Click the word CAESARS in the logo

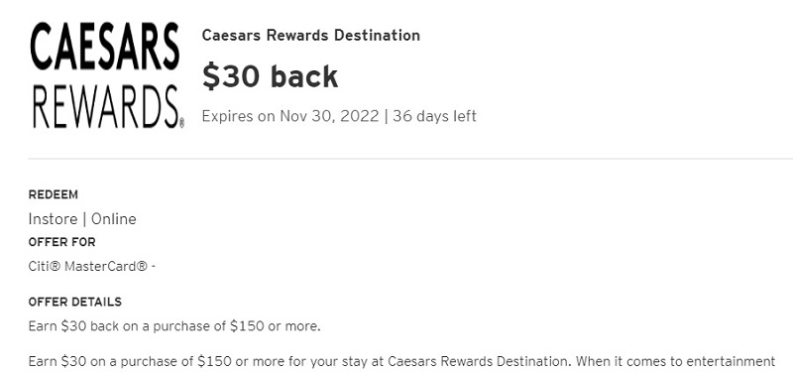(x=105, y=46)
